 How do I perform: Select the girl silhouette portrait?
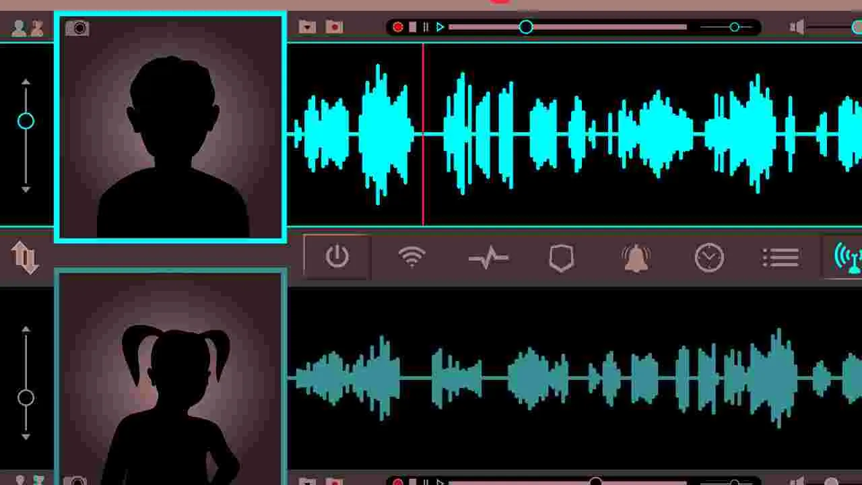pos(171,377)
